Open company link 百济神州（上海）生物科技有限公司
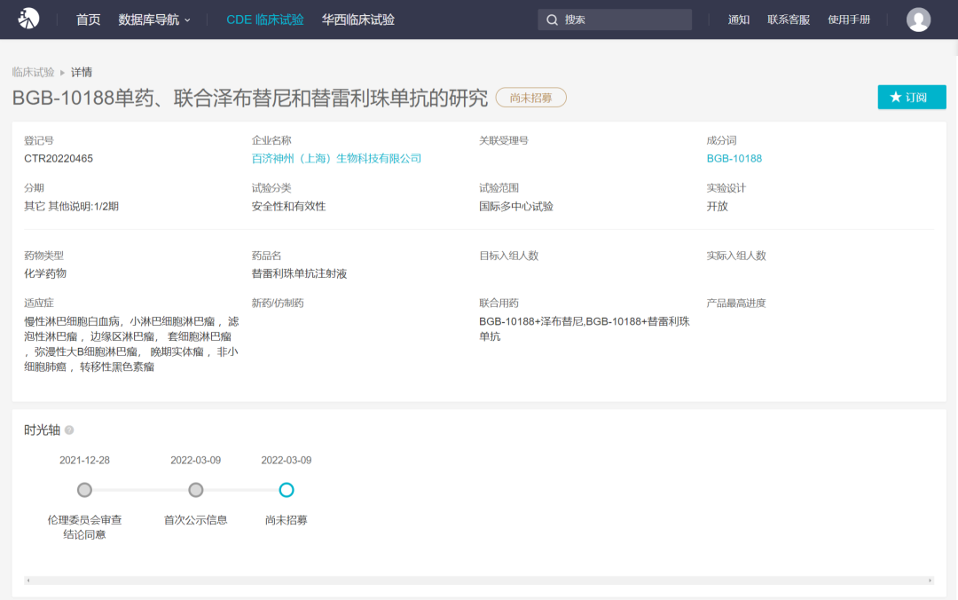958x600 pixels. [x=336, y=158]
